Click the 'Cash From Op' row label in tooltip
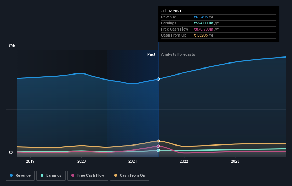 174,35
